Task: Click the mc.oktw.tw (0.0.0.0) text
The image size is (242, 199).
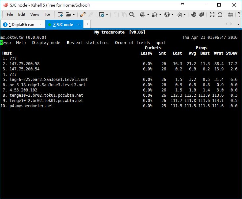Action: 23,37
